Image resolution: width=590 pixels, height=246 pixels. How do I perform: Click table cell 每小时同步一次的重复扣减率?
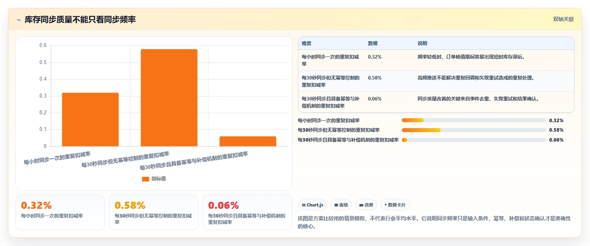(x=330, y=60)
